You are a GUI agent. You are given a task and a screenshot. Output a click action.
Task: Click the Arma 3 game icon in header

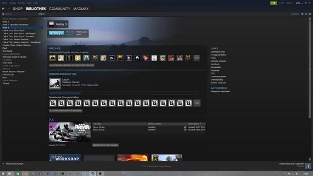[x=51, y=24]
